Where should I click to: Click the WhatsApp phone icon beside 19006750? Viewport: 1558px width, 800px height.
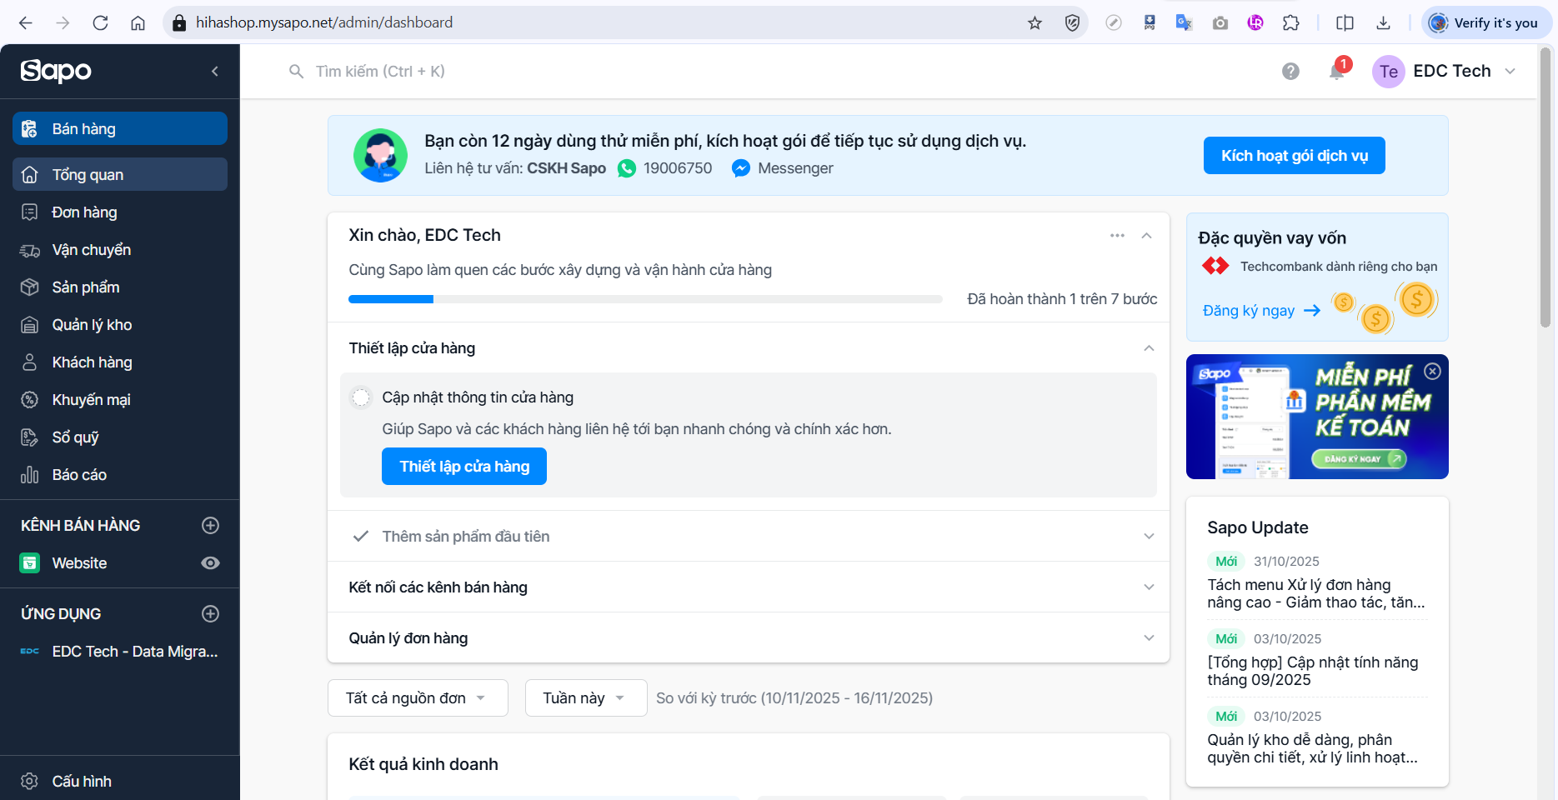coord(627,168)
